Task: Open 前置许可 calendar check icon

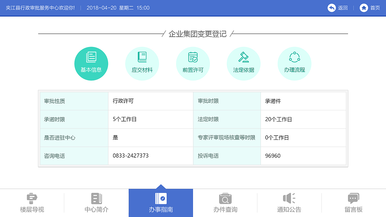Action: point(193,57)
